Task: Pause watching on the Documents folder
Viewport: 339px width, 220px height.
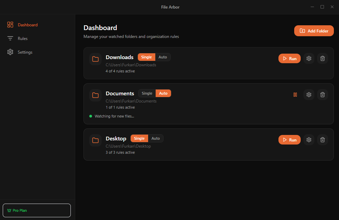Action: [x=295, y=95]
